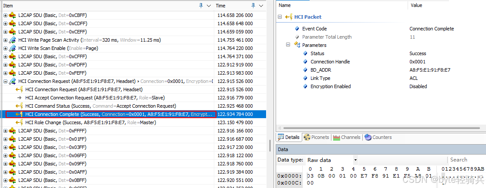Click the HCI Connection Complete event icon
This screenshot has width=486, height=188.
click(x=19, y=115)
